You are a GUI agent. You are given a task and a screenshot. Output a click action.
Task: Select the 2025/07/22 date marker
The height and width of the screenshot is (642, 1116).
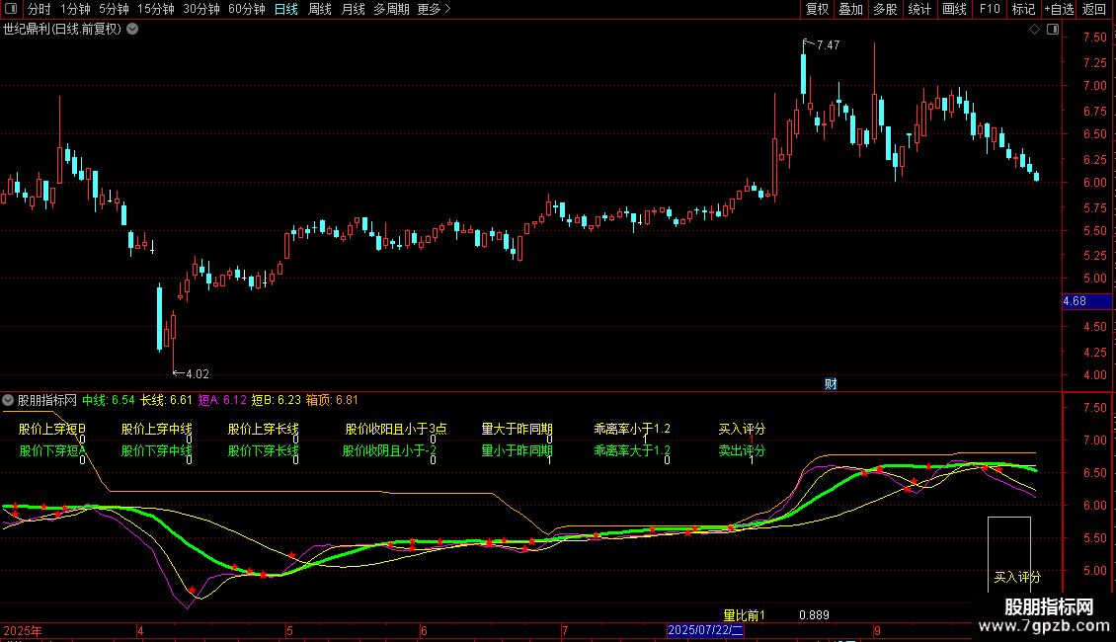705,630
